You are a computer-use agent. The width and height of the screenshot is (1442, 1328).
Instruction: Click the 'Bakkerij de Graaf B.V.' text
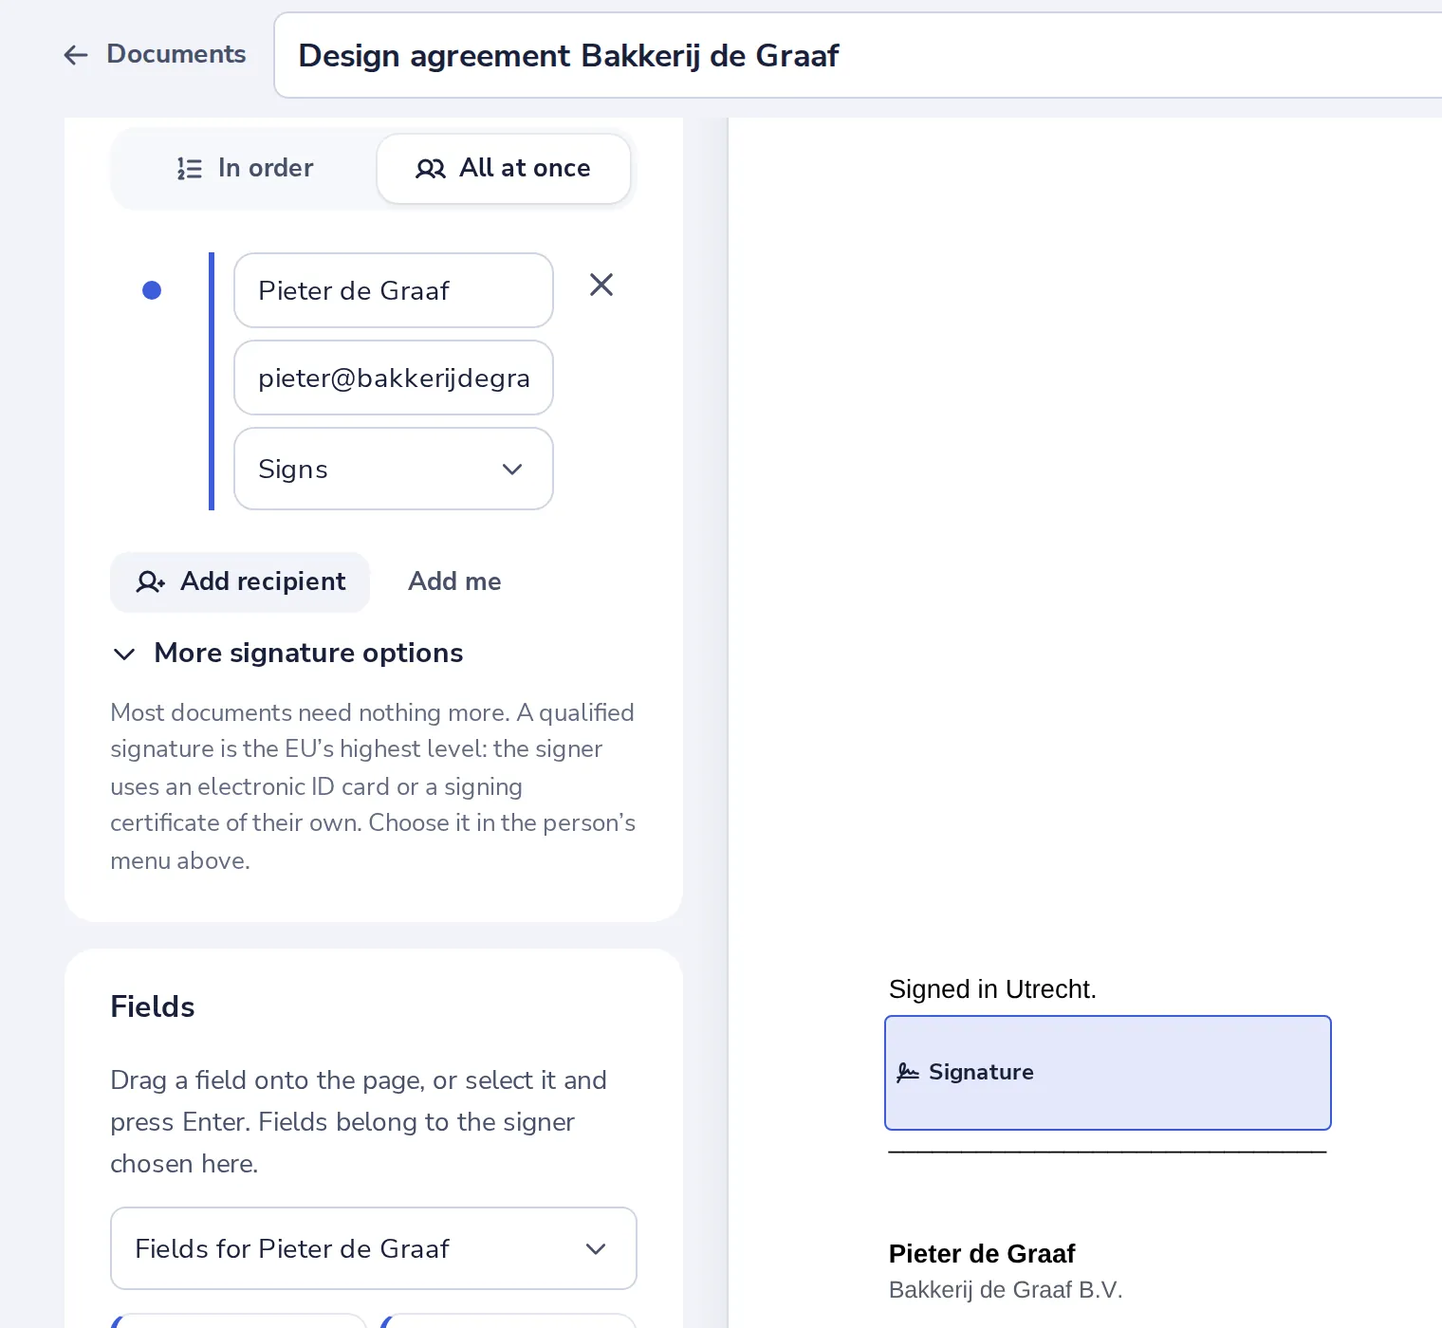(1006, 1290)
